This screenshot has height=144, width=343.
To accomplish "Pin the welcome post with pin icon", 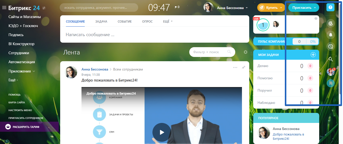I will [243, 67].
